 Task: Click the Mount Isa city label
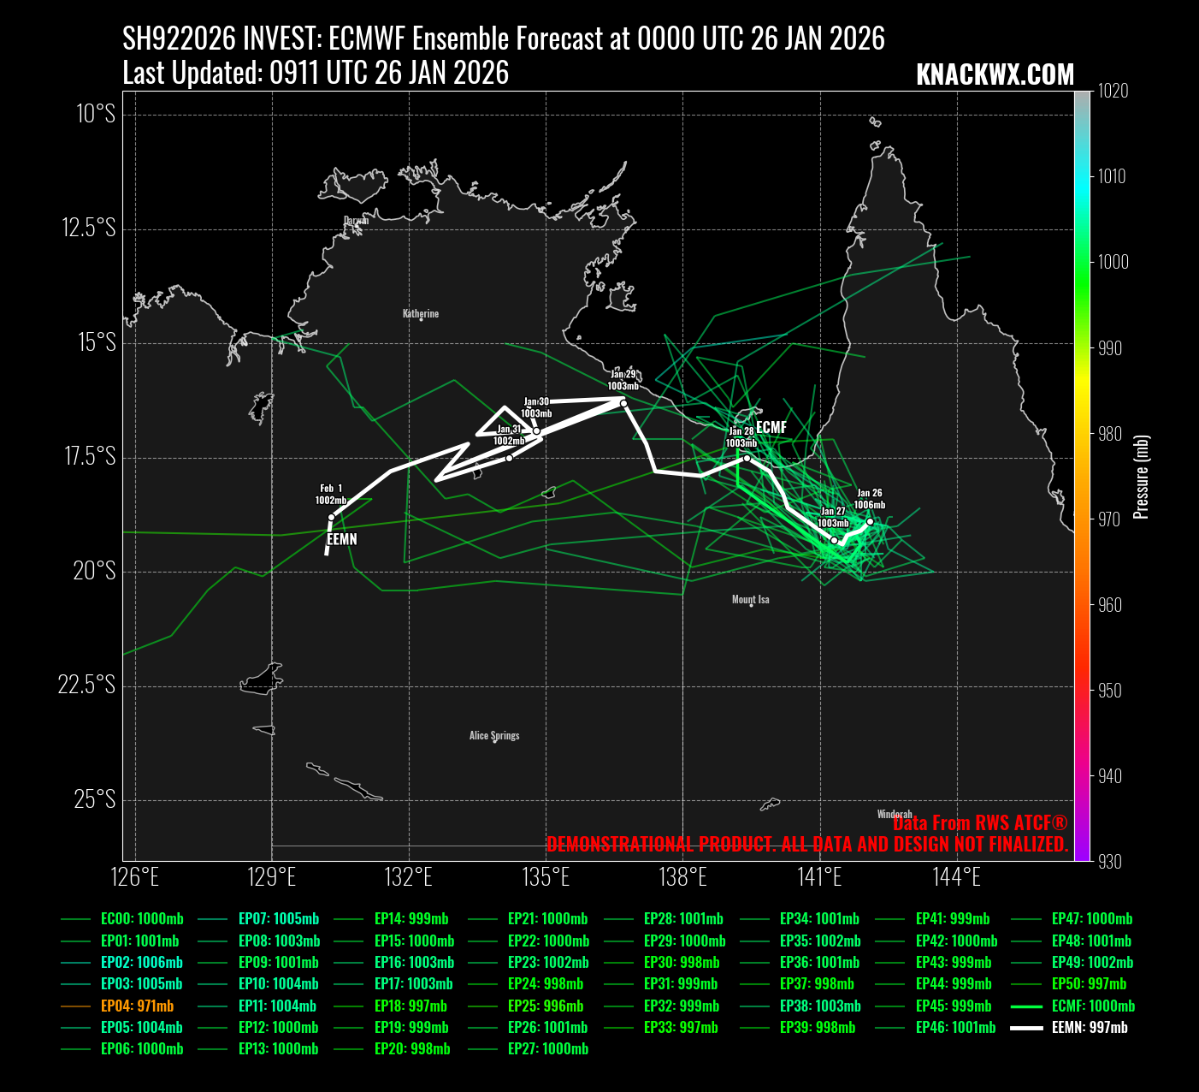[750, 599]
